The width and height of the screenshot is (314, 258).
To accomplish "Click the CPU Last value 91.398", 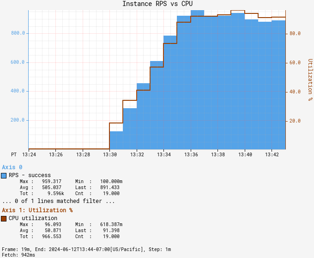I will coord(111,230).
